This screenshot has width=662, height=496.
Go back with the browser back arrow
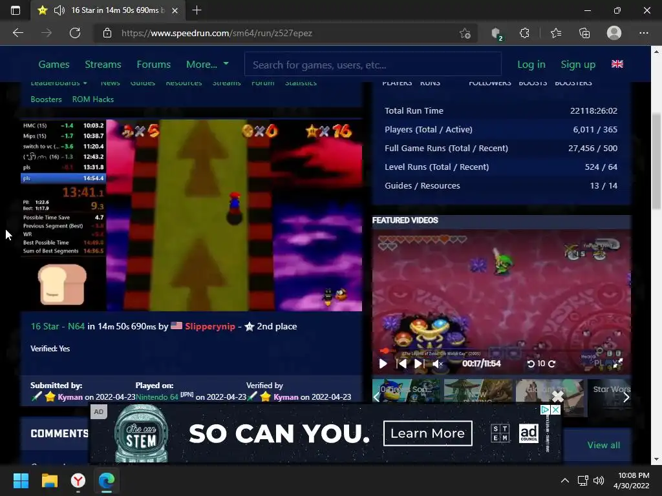(18, 33)
